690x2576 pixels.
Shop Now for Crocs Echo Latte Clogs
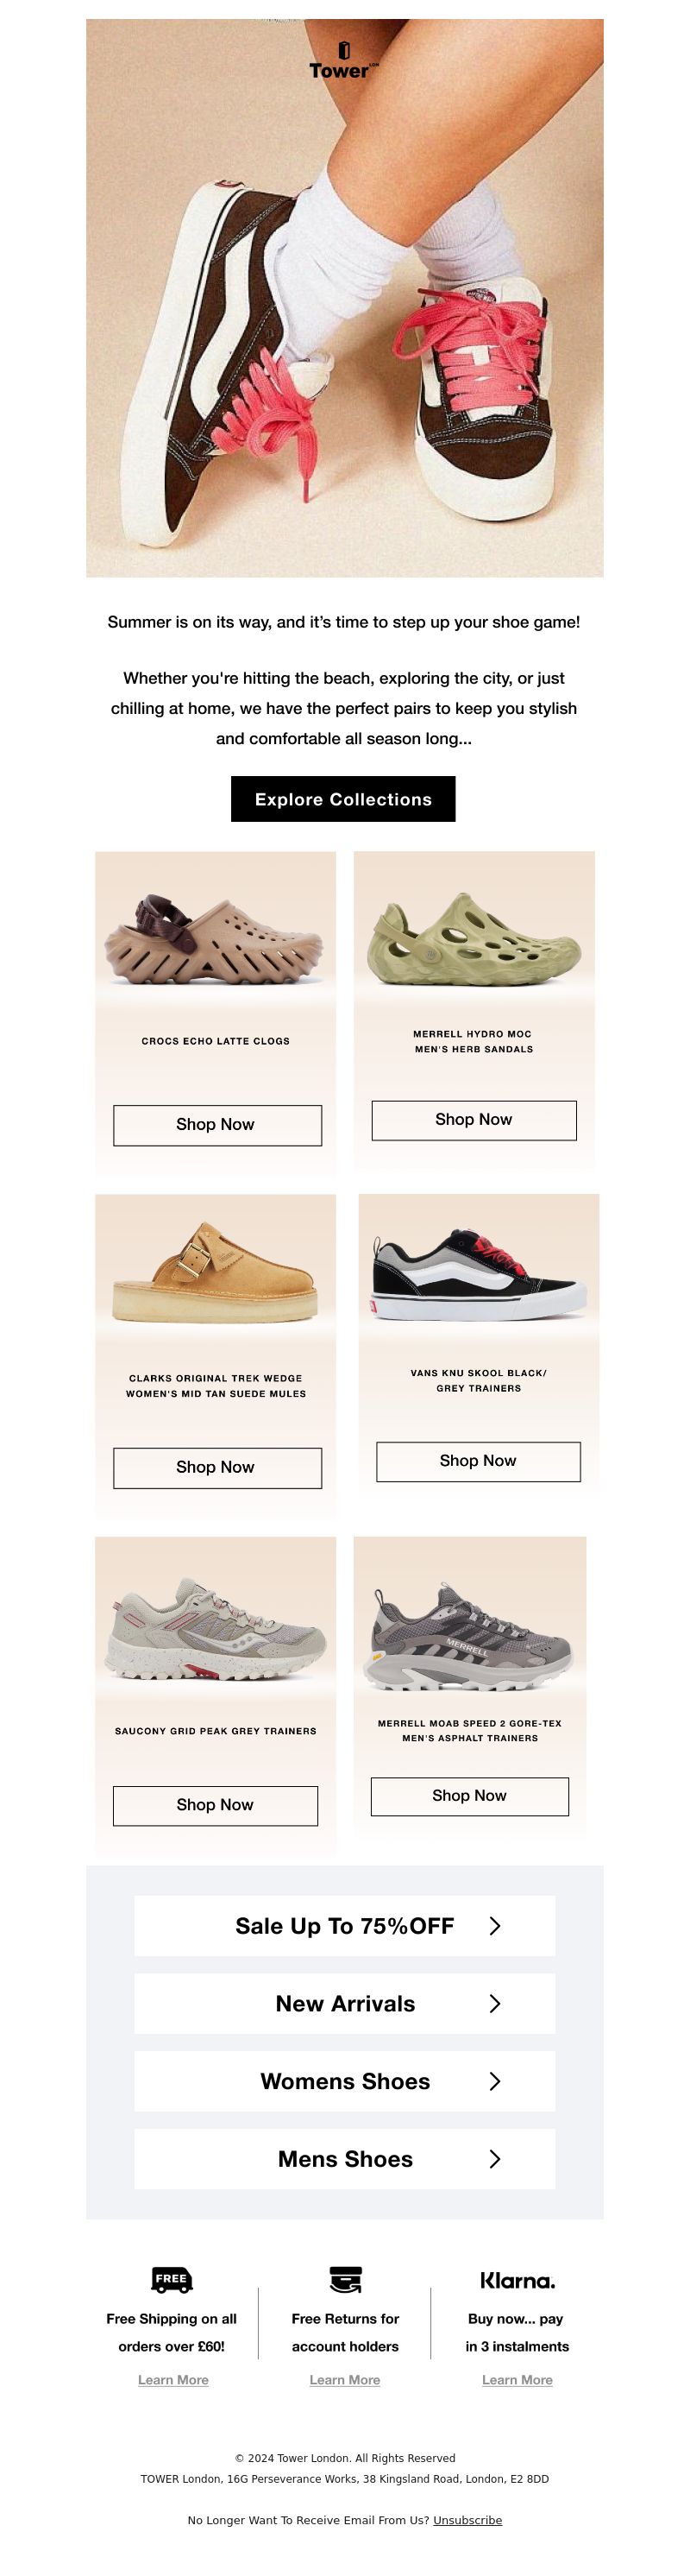(217, 1125)
